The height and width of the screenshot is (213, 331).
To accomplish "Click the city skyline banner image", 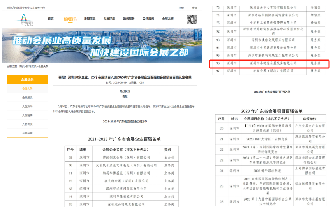I will click(102, 45).
